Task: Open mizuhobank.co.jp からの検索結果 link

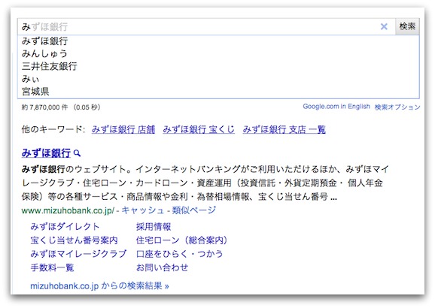Action: (99, 285)
